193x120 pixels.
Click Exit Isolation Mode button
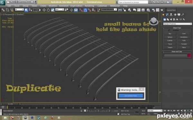(131, 96)
